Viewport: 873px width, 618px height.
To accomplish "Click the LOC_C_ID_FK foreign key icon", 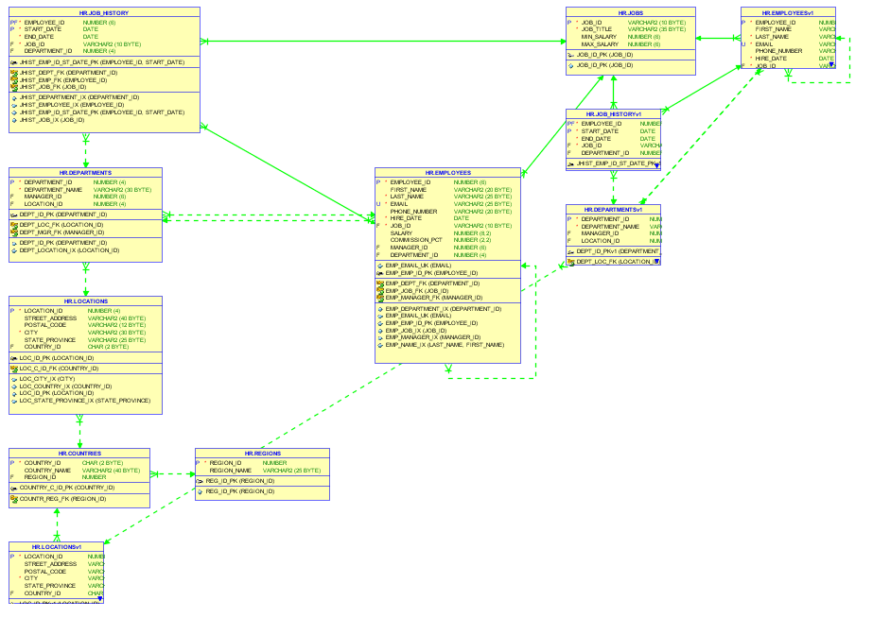I will (14, 369).
